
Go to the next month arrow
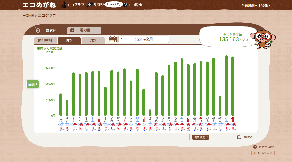coord(166,39)
